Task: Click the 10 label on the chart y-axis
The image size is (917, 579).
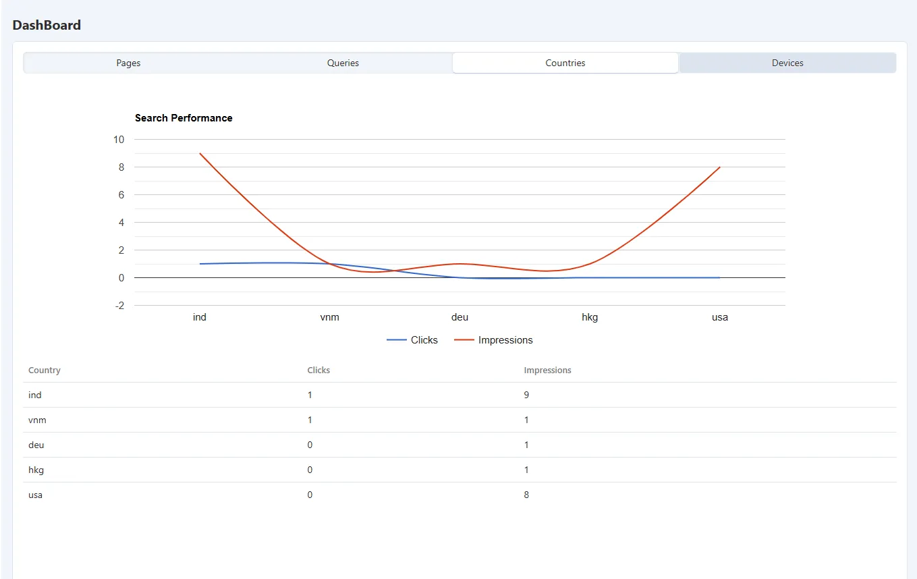Action: [x=119, y=140]
